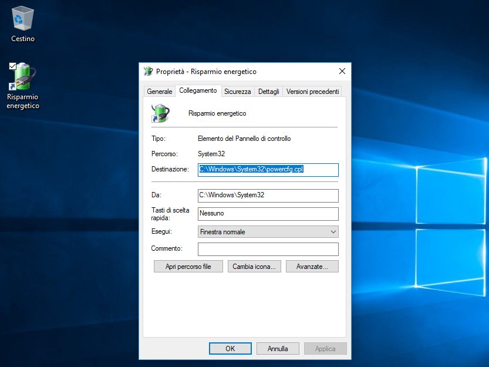Expand the Esegui dropdown showing Finestra normale
Viewport: 489px width, 367px height.
pyautogui.click(x=268, y=232)
